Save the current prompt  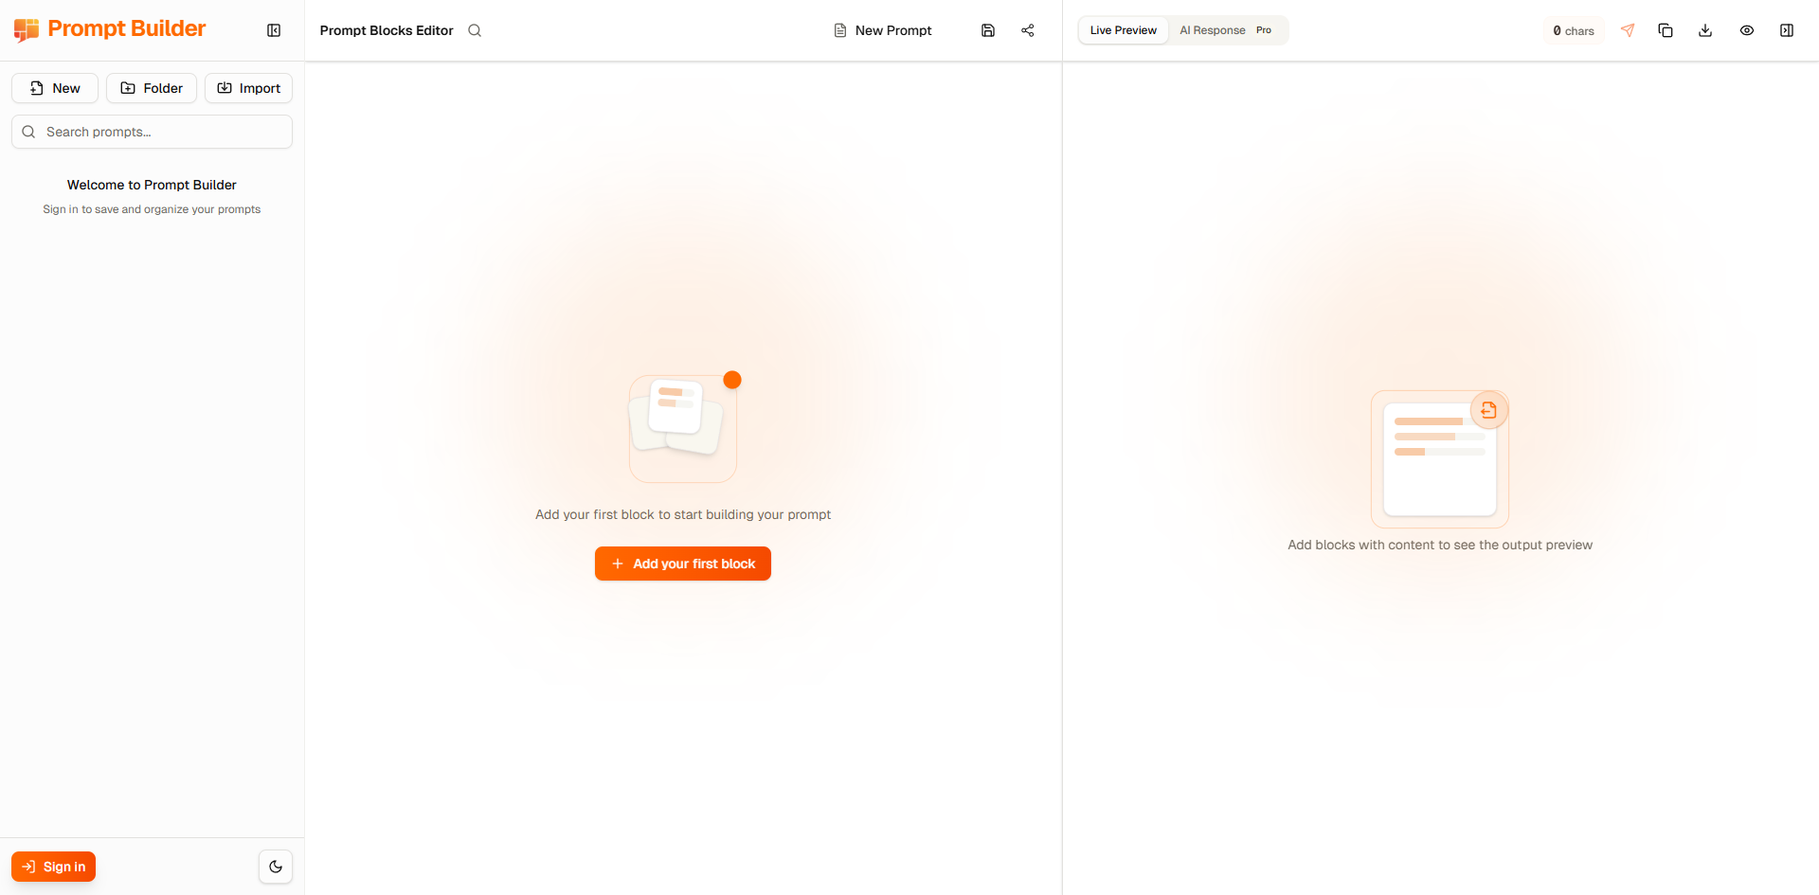988,30
